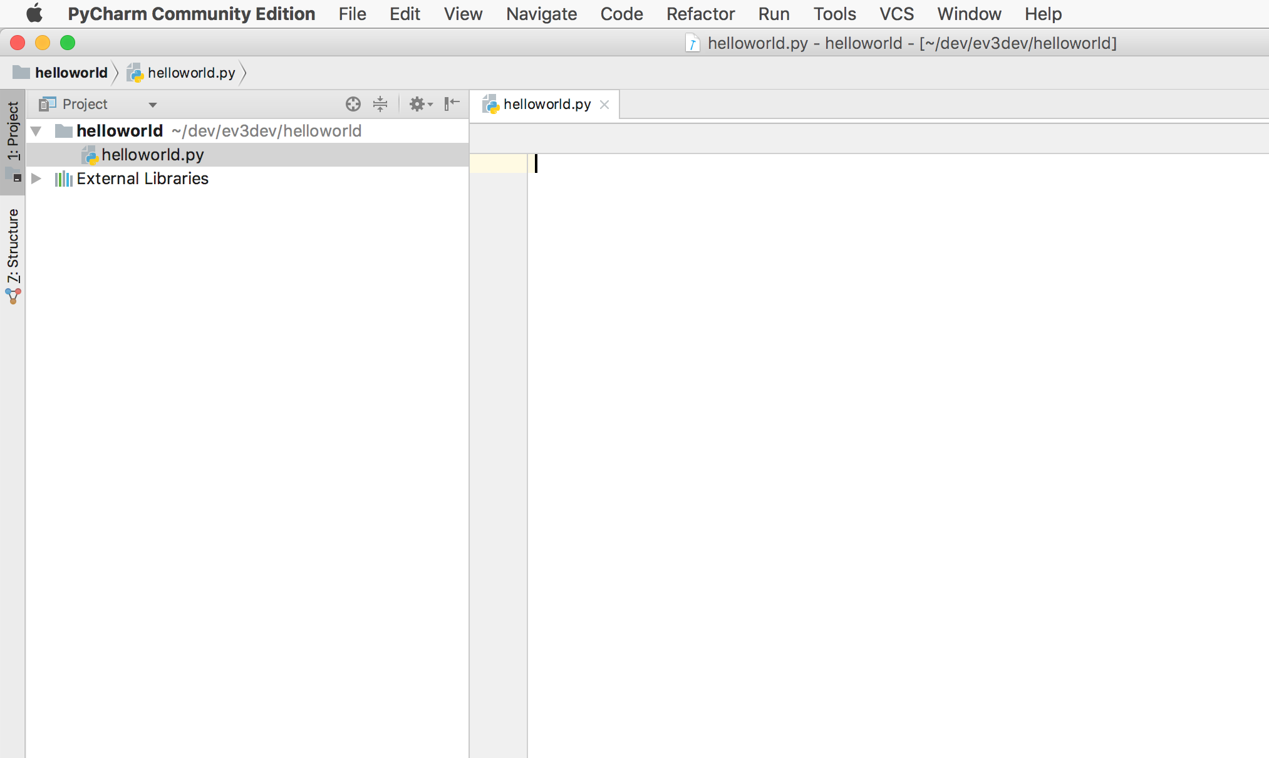Click the scroll from source crosshair icon
Viewport: 1269px width, 758px height.
[x=353, y=104]
